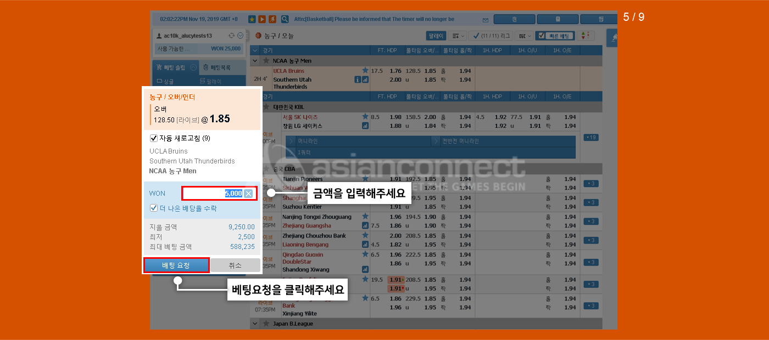Open the DEC odds format dropdown
The width and height of the screenshot is (769, 340).
point(524,36)
